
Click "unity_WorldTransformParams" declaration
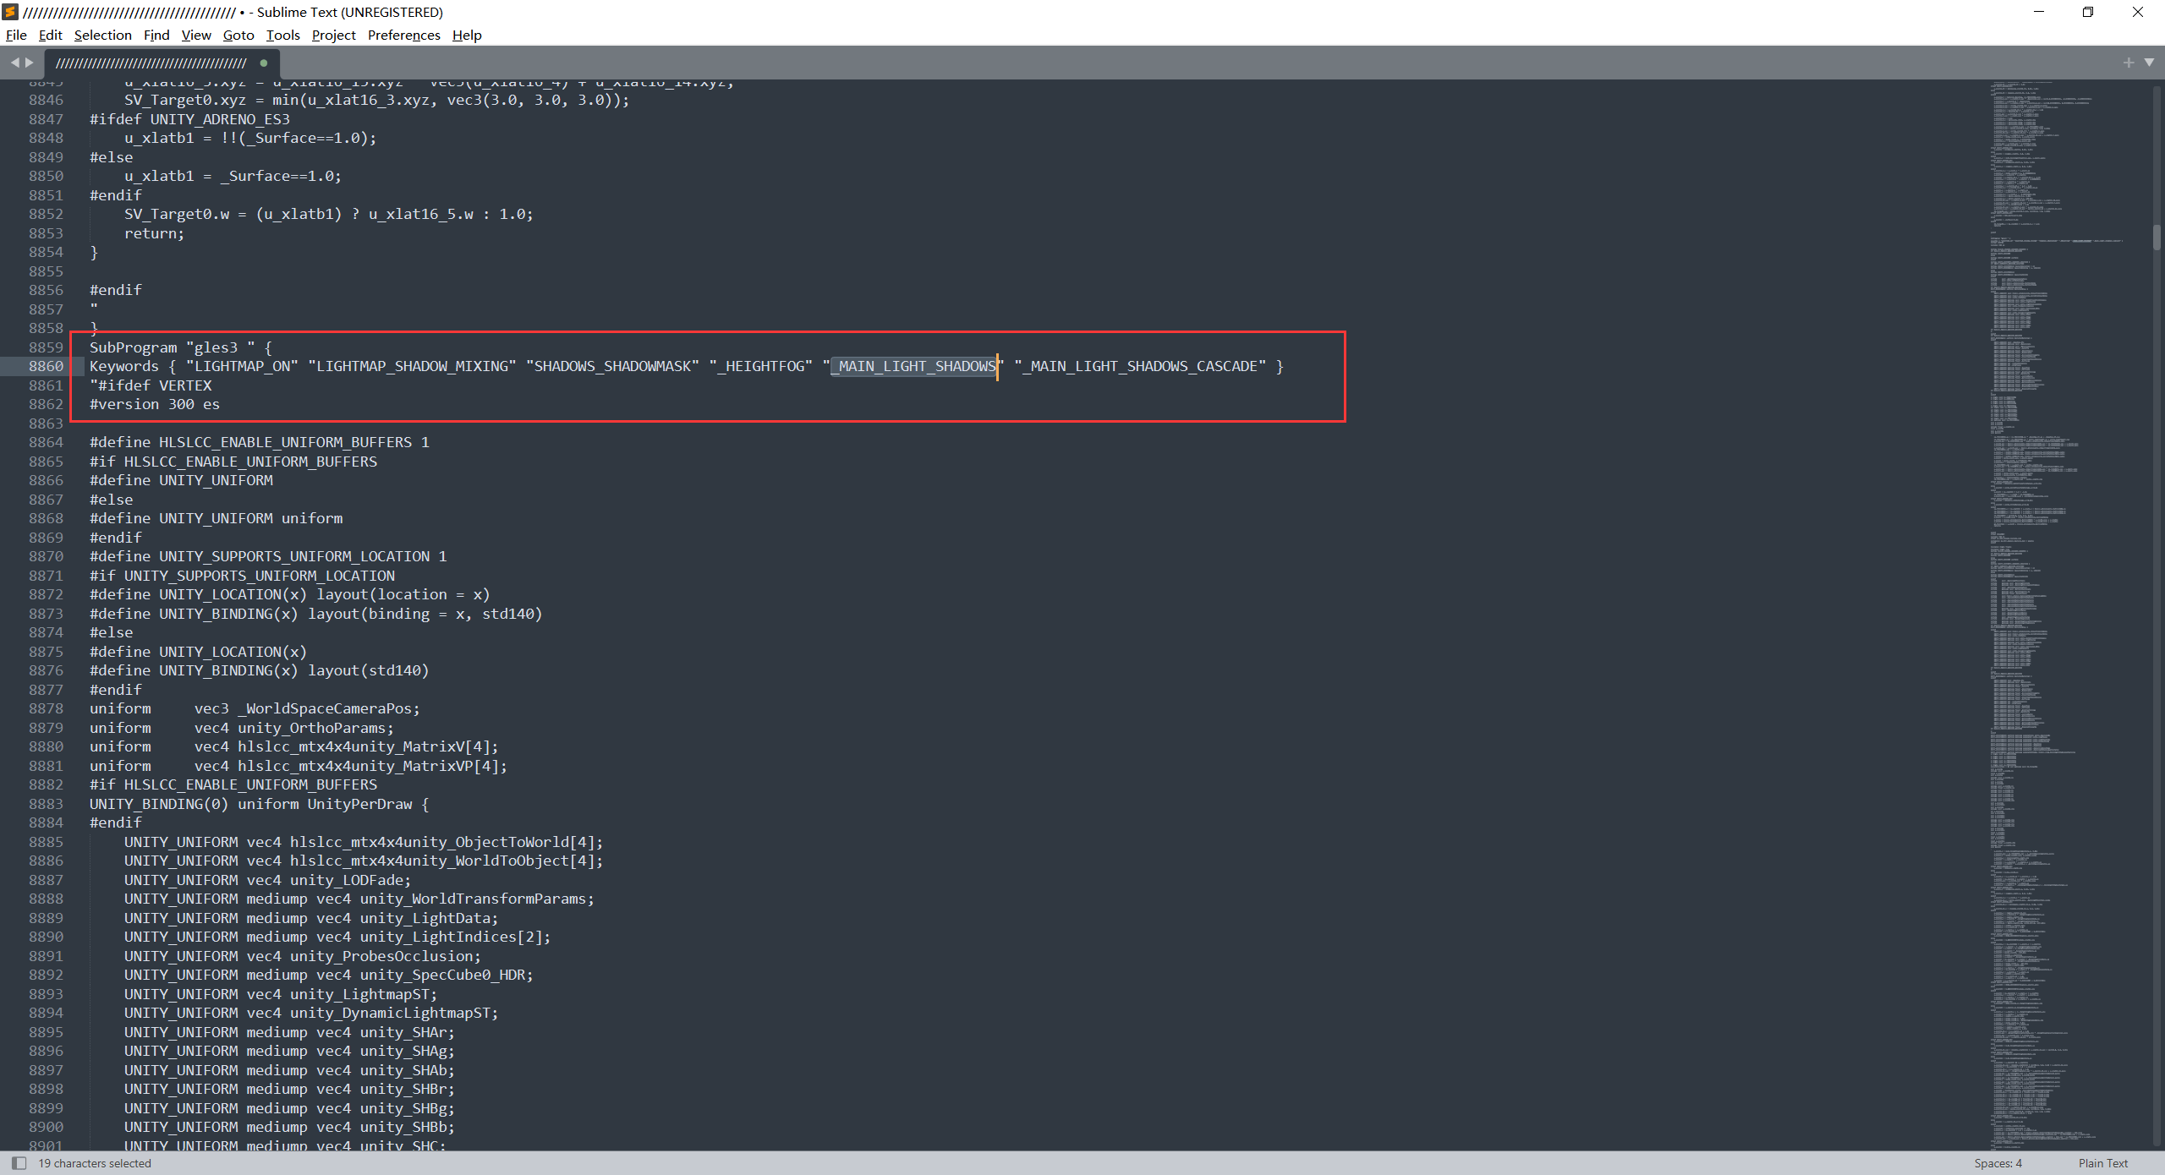tap(359, 899)
